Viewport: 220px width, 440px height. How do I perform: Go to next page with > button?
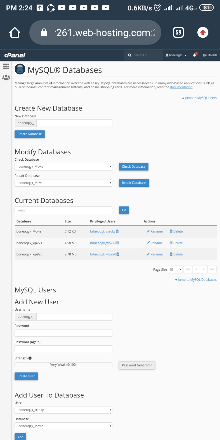pos(204,269)
